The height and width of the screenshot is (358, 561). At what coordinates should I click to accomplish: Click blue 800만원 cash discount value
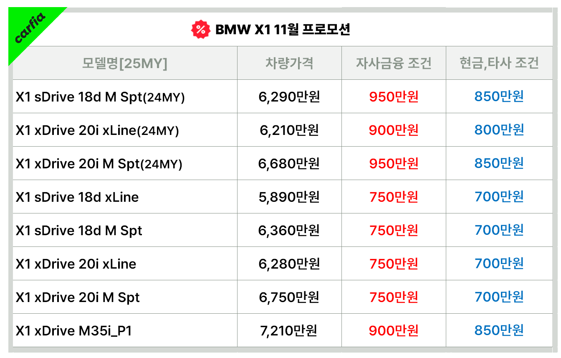(499, 130)
